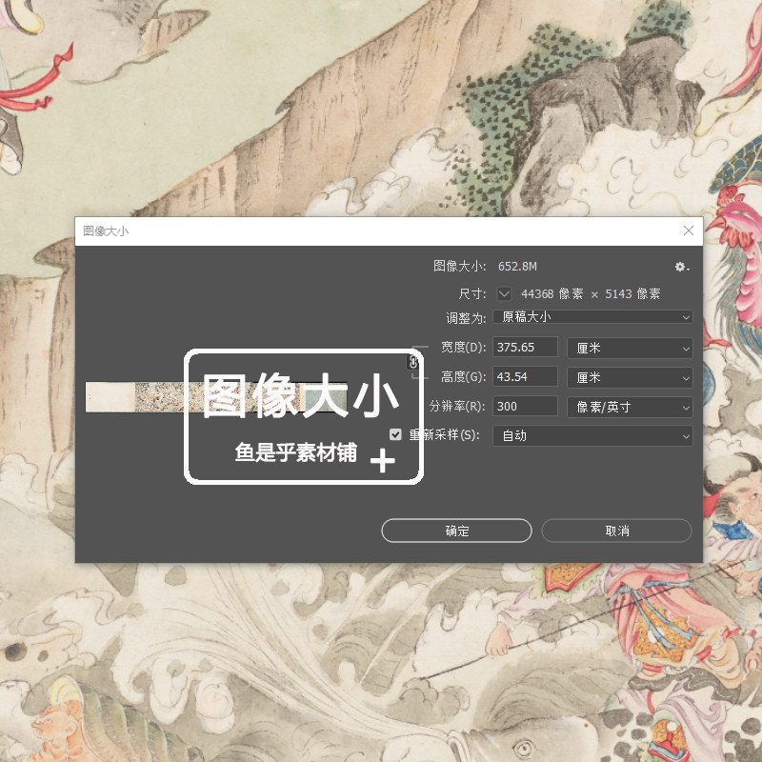Close the Image Size dialog with the X
762x762 pixels.
pyautogui.click(x=689, y=231)
